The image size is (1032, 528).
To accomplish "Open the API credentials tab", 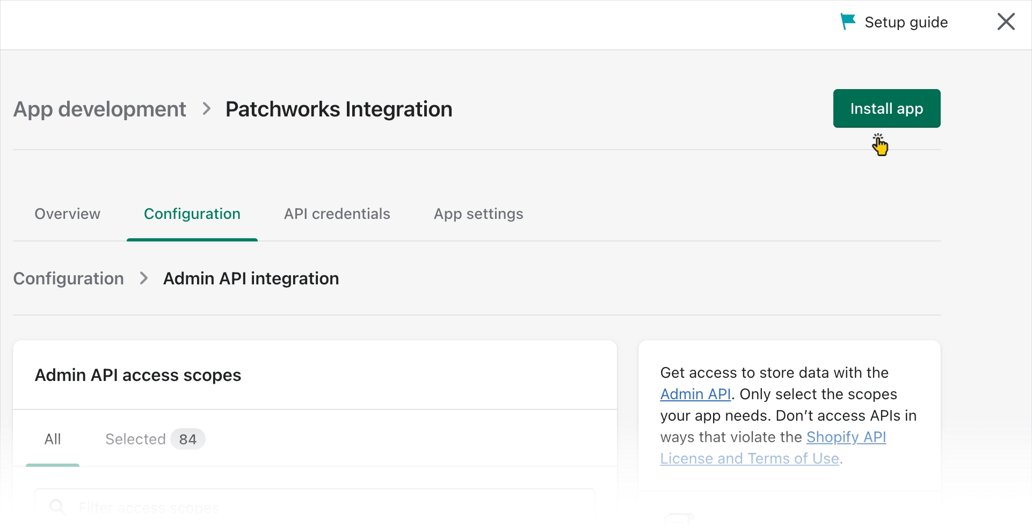I will (337, 214).
